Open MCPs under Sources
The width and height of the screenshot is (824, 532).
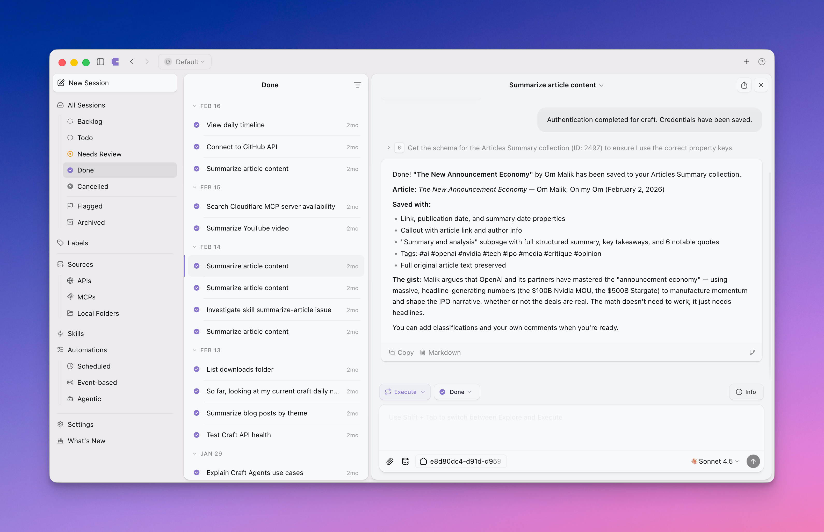pyautogui.click(x=86, y=297)
